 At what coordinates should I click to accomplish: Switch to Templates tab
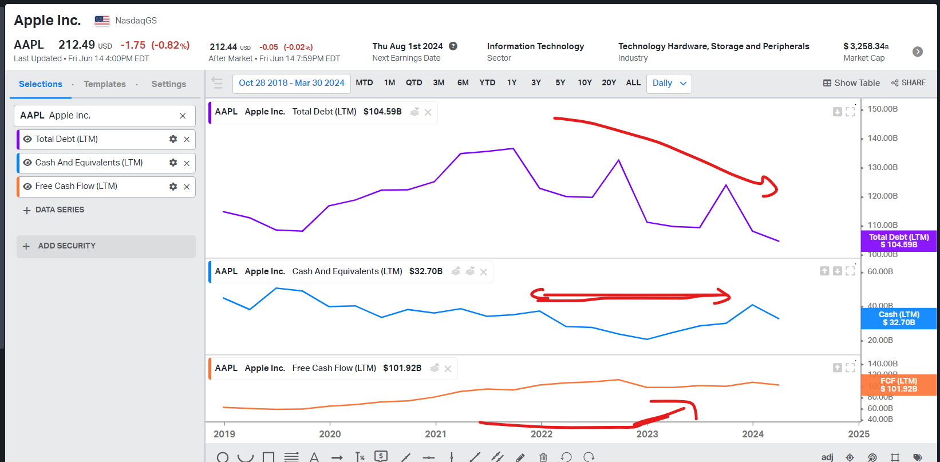[105, 84]
